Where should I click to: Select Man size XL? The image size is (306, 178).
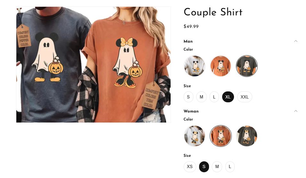[228, 97]
